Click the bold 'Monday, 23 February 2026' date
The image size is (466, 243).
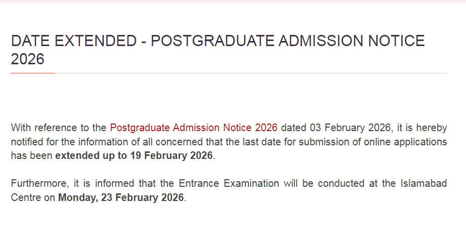click(121, 197)
